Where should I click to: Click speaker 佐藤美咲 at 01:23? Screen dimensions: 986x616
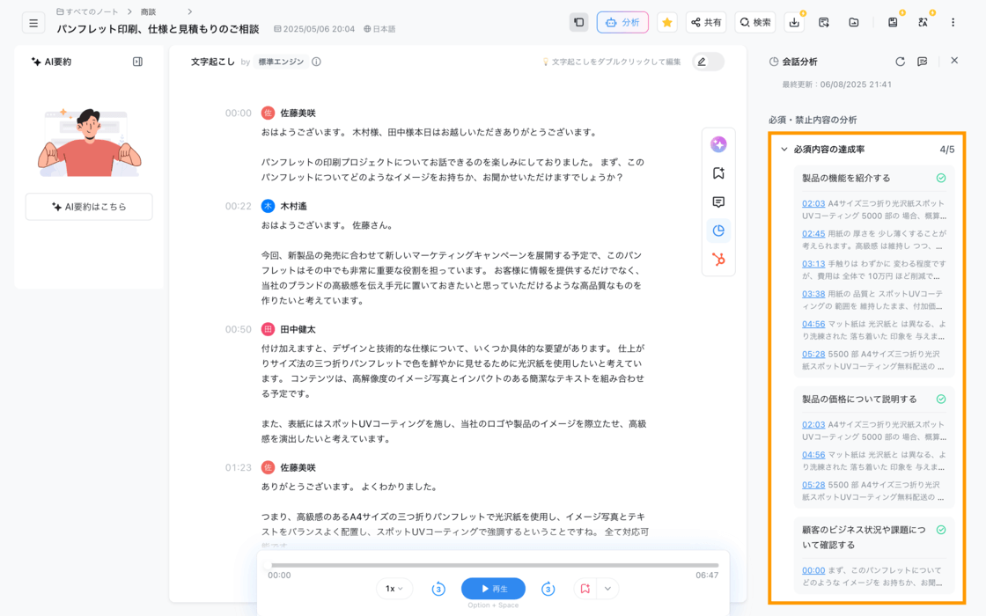point(298,467)
